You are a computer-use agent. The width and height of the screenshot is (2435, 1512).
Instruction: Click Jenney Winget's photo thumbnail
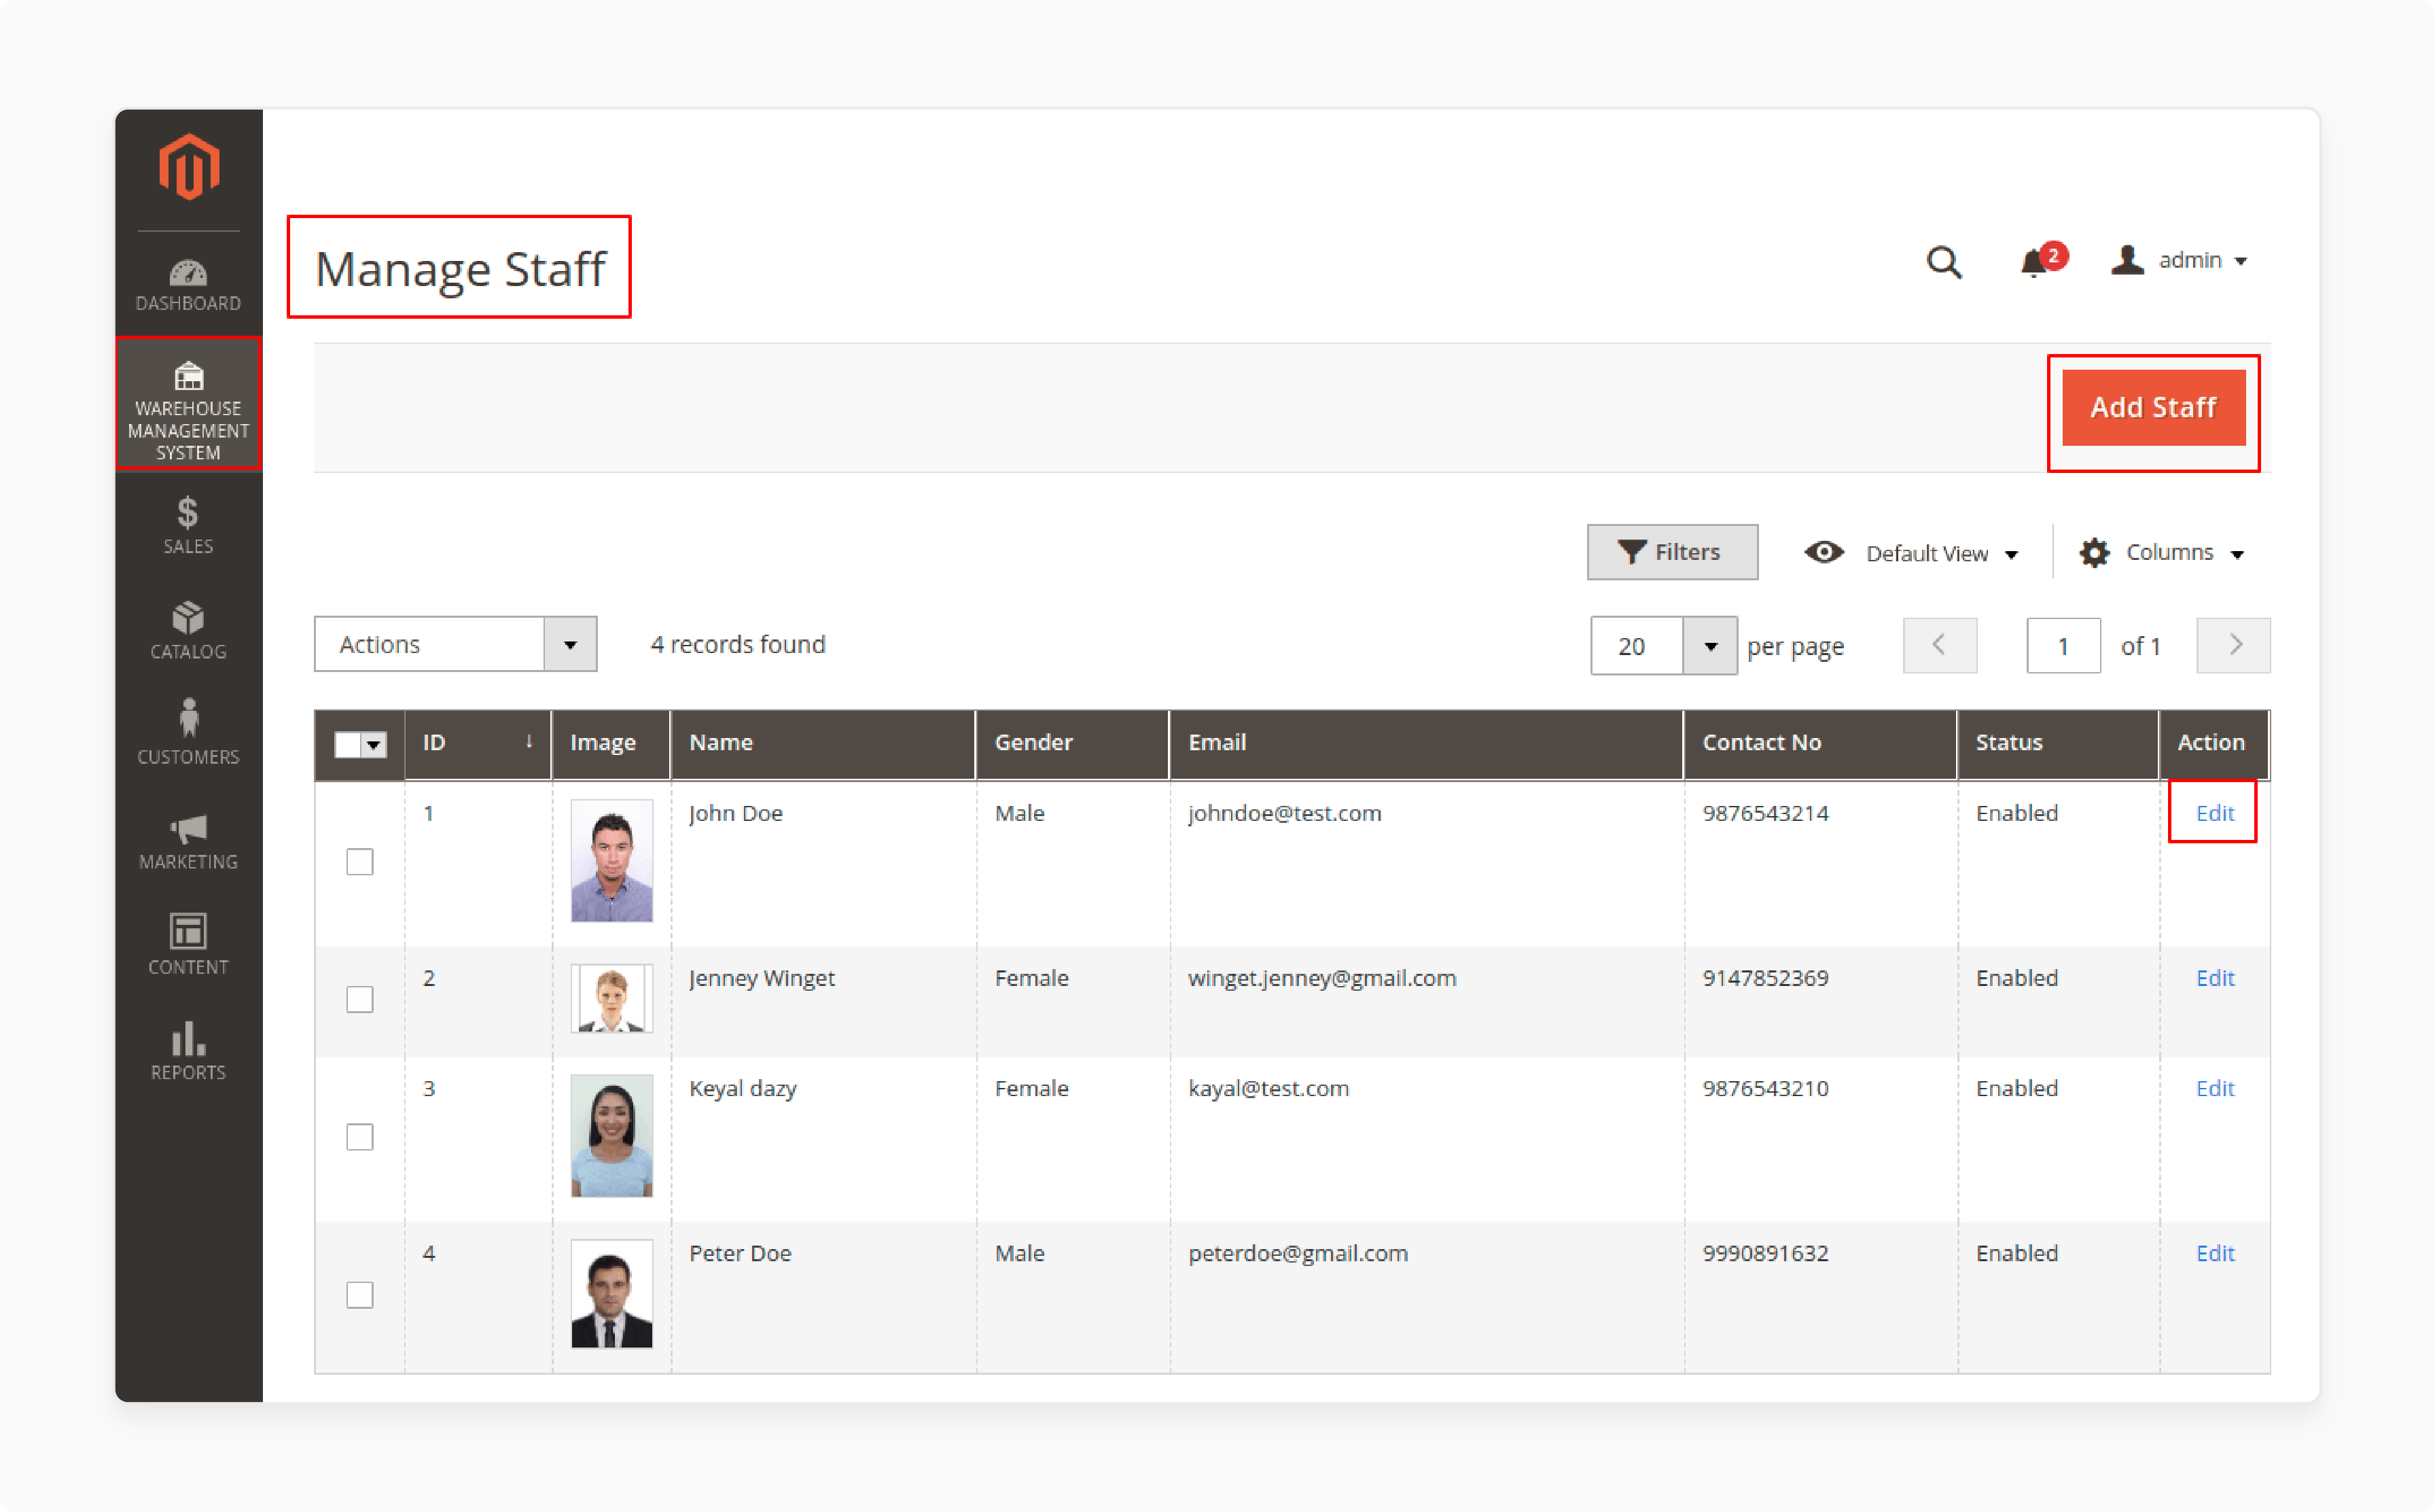tap(611, 998)
